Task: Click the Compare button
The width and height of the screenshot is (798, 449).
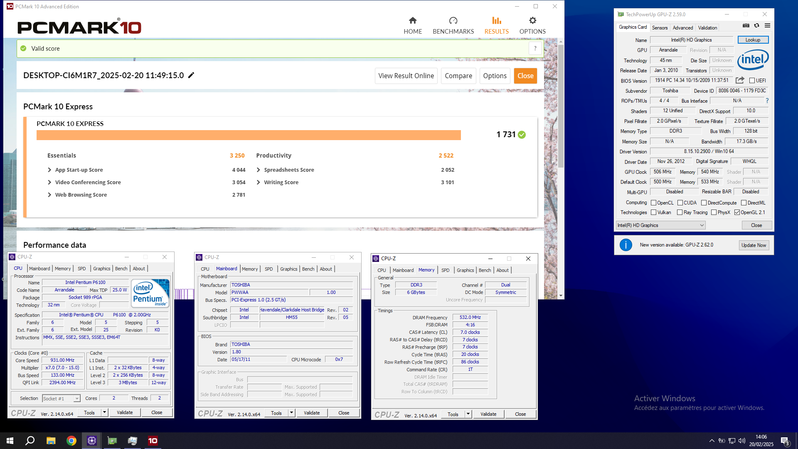Action: 458,76
